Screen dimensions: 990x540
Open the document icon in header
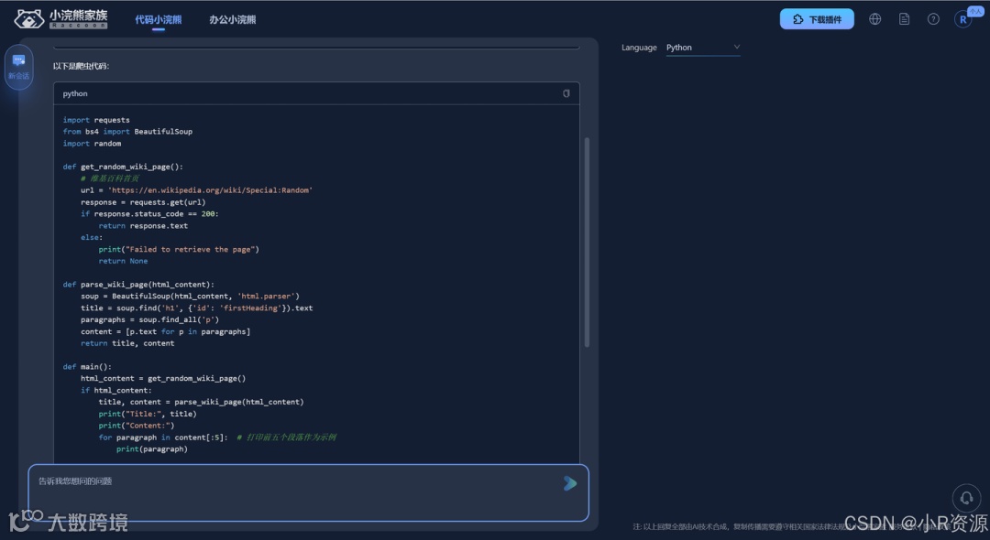(x=904, y=19)
